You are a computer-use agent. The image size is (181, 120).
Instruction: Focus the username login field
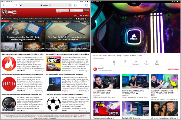tap(62, 10)
